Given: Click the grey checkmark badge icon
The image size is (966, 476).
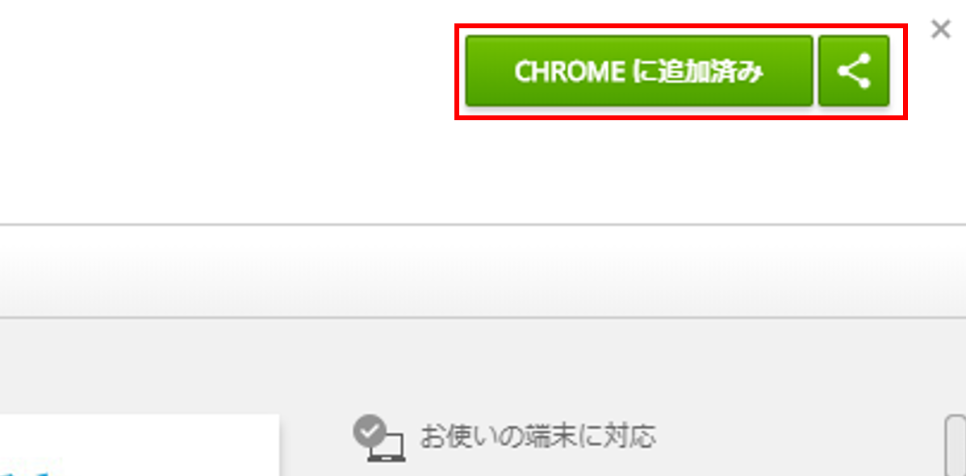Looking at the screenshot, I should click(370, 431).
